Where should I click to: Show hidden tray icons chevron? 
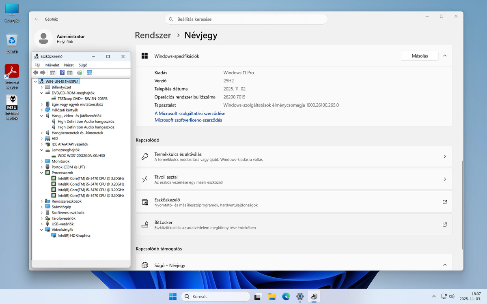(434, 297)
